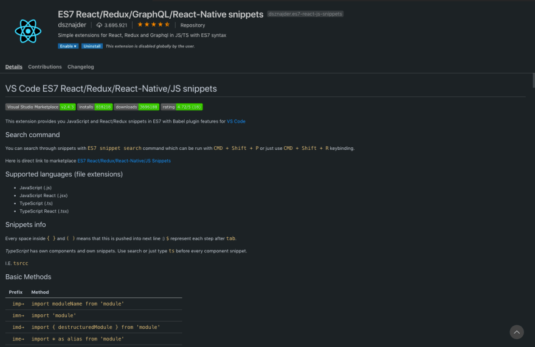Screen dimensions: 535x347
Task: Click the scroll-to-top chevron button
Action: pos(517,332)
